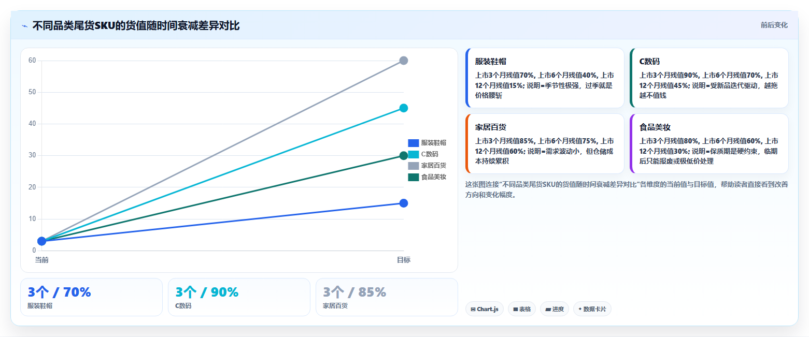
Task: Click the y-axis label 30
Action: (x=32, y=155)
